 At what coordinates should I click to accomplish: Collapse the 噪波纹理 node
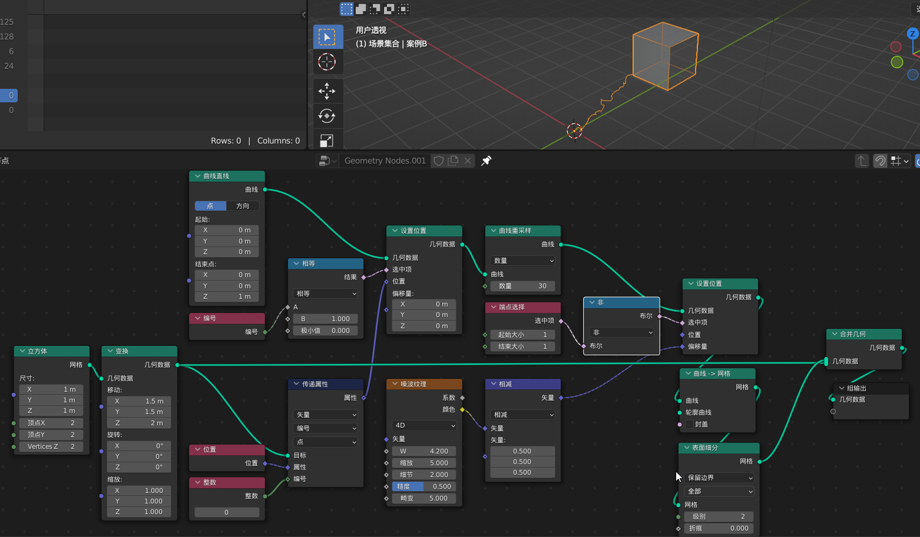(395, 384)
